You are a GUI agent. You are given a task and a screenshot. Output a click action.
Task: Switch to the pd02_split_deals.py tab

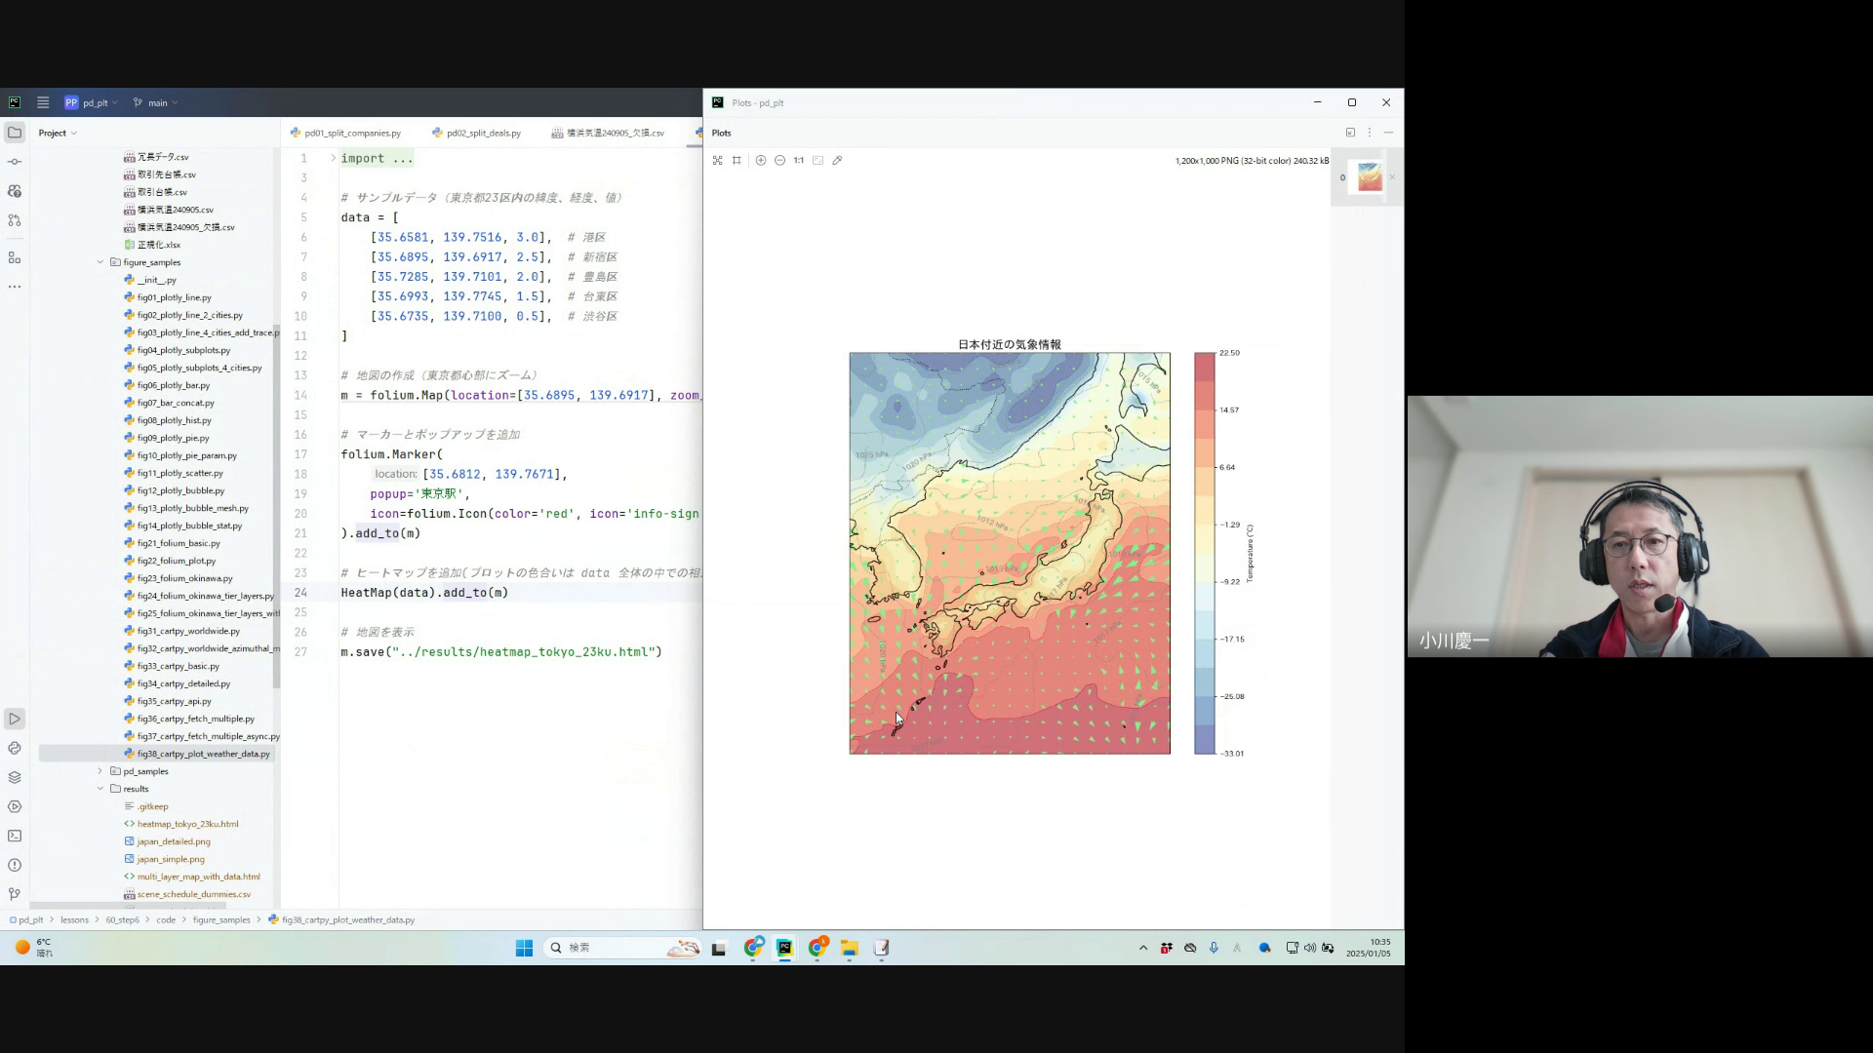click(482, 133)
